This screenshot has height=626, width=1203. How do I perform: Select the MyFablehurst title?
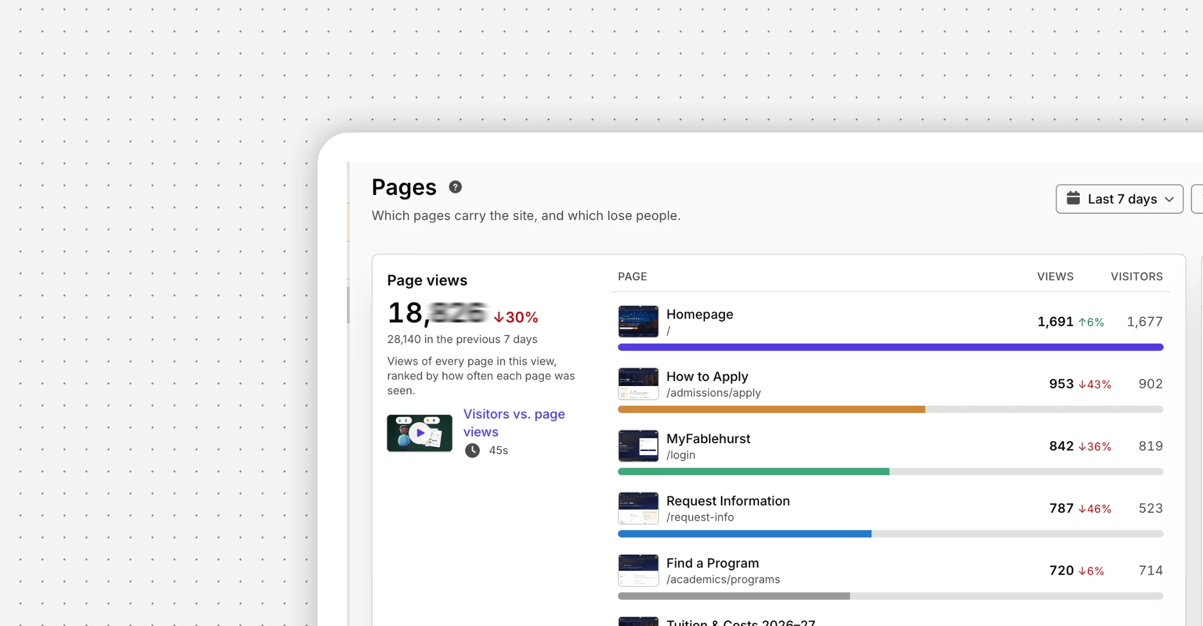[x=708, y=438]
